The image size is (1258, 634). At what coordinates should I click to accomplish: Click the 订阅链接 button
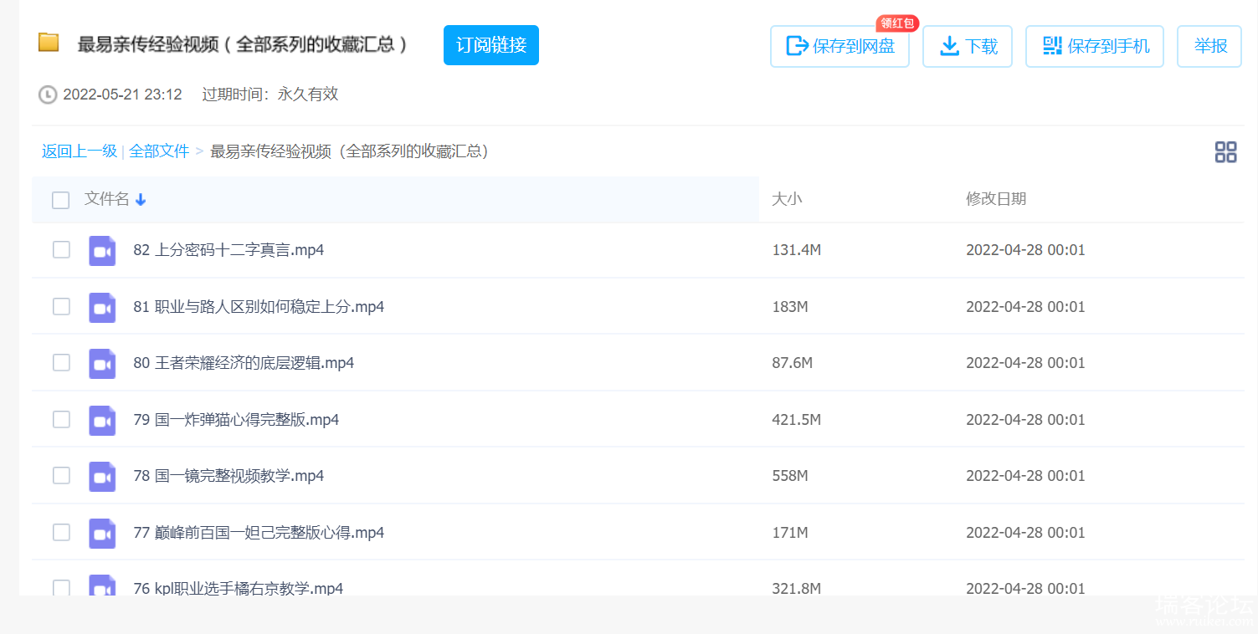[491, 45]
